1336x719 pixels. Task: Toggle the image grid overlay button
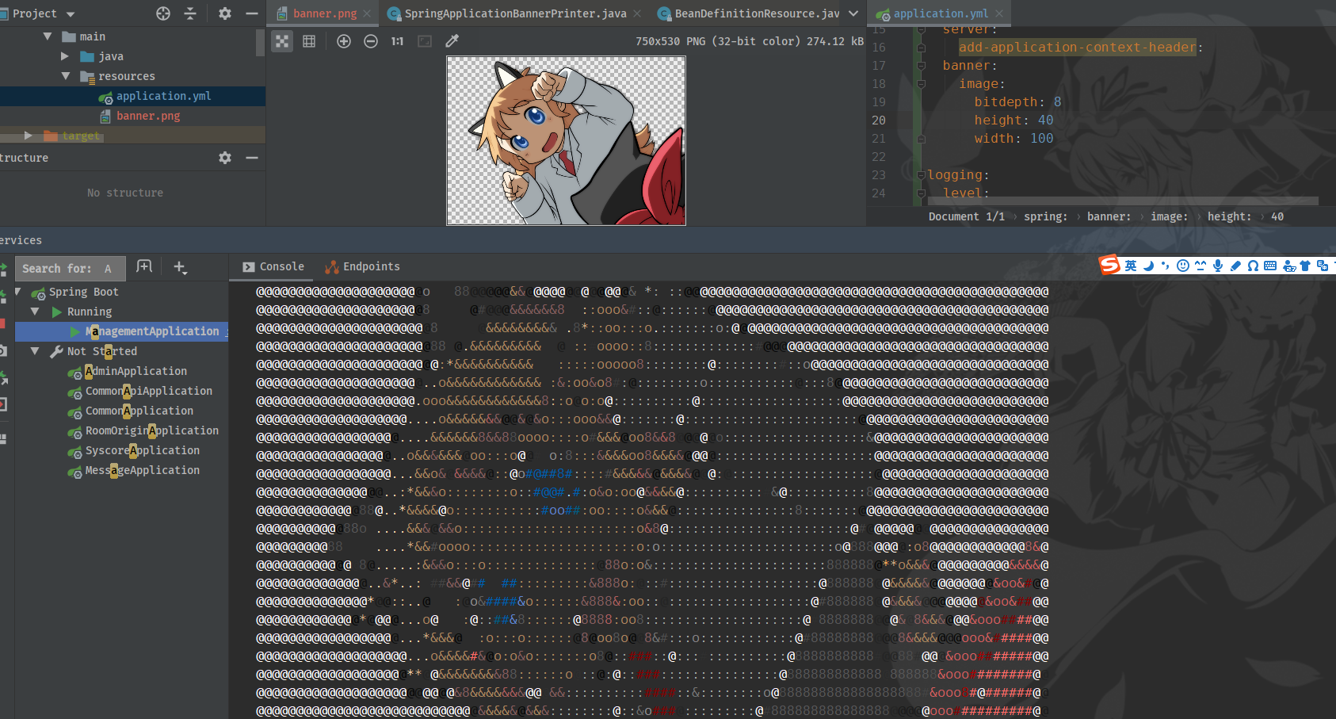coord(309,41)
